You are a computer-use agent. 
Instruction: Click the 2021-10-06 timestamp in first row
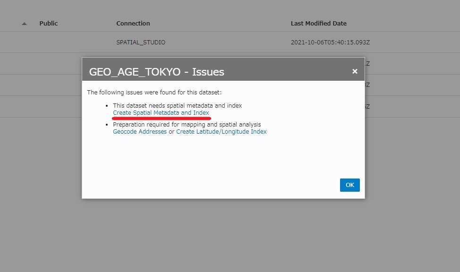pyautogui.click(x=331, y=42)
